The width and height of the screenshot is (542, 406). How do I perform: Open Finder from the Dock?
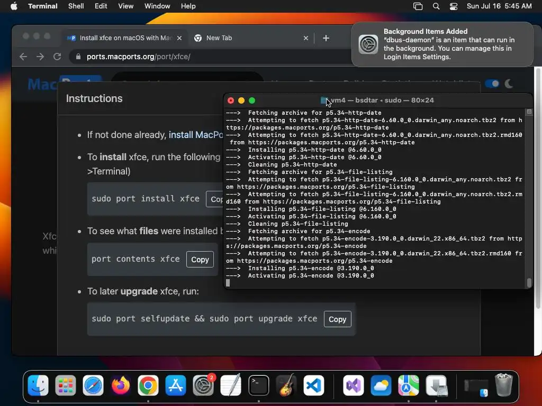click(x=38, y=385)
